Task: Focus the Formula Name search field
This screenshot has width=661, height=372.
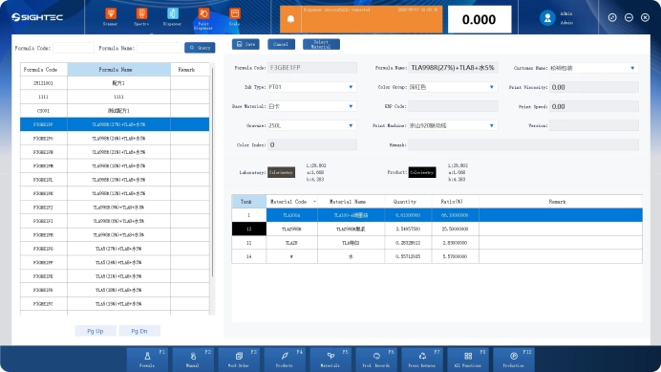Action: [x=160, y=48]
